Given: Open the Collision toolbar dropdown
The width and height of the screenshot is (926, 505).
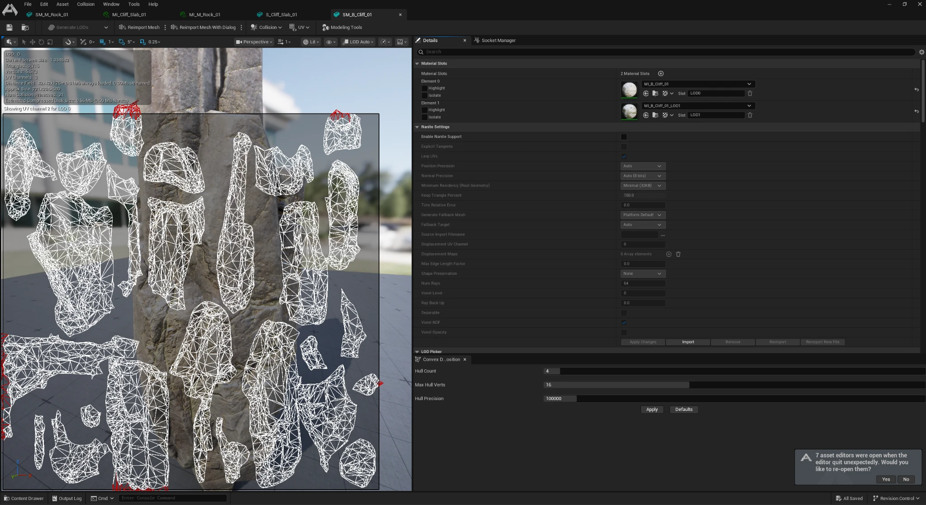Looking at the screenshot, I should [266, 28].
